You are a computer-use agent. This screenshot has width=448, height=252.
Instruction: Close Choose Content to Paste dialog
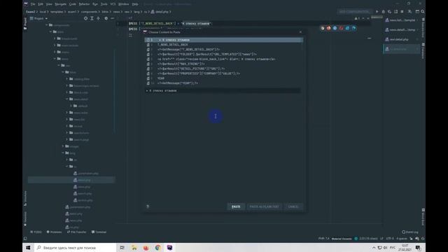tap(300, 32)
